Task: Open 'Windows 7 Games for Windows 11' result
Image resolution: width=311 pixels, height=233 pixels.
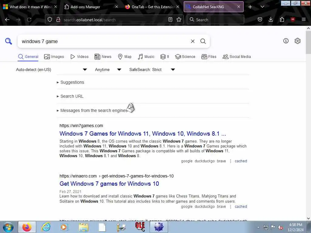Action: (143, 133)
